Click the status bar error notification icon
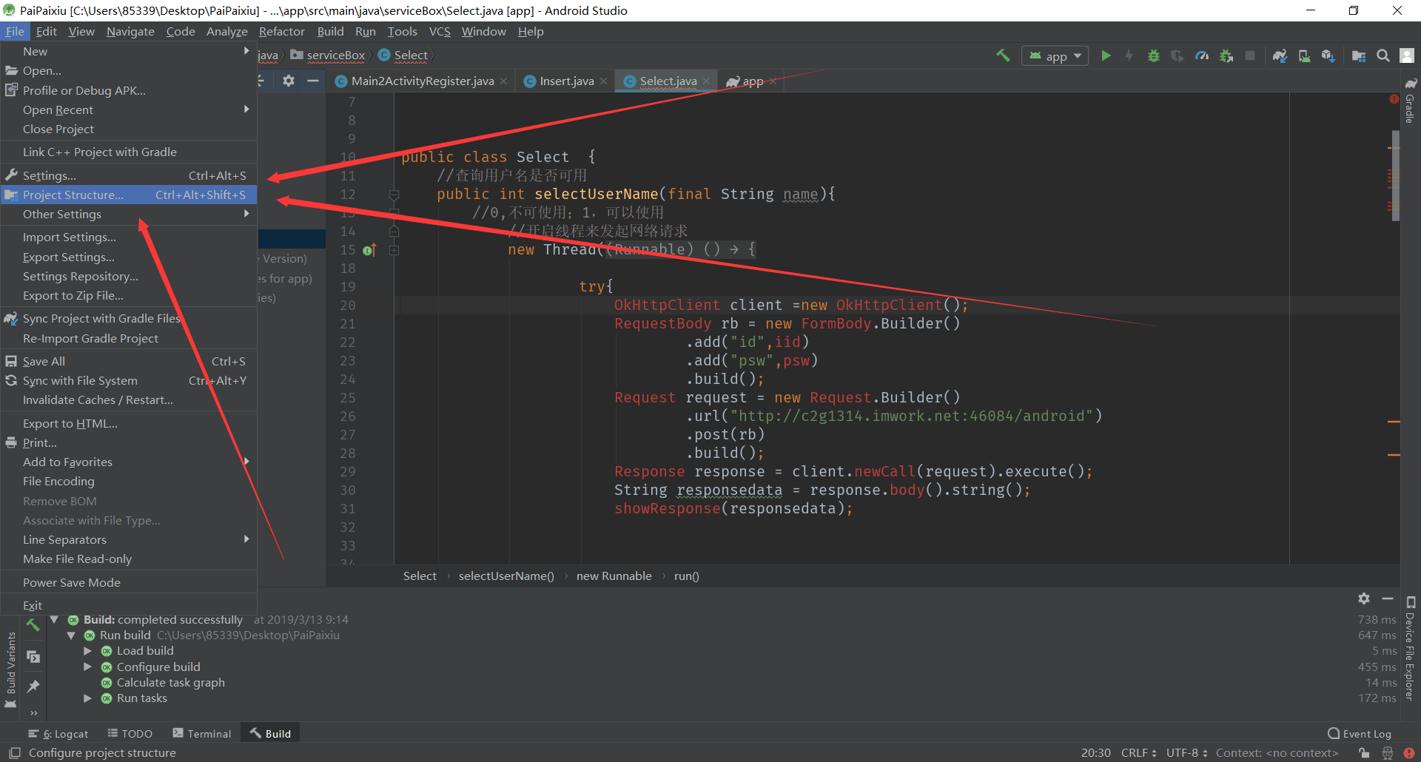This screenshot has width=1421, height=762. point(1409,753)
